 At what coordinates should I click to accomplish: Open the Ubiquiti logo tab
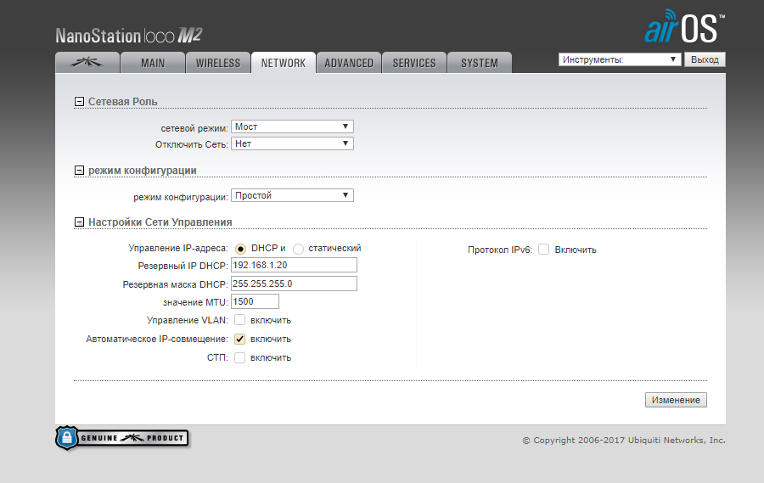(87, 62)
